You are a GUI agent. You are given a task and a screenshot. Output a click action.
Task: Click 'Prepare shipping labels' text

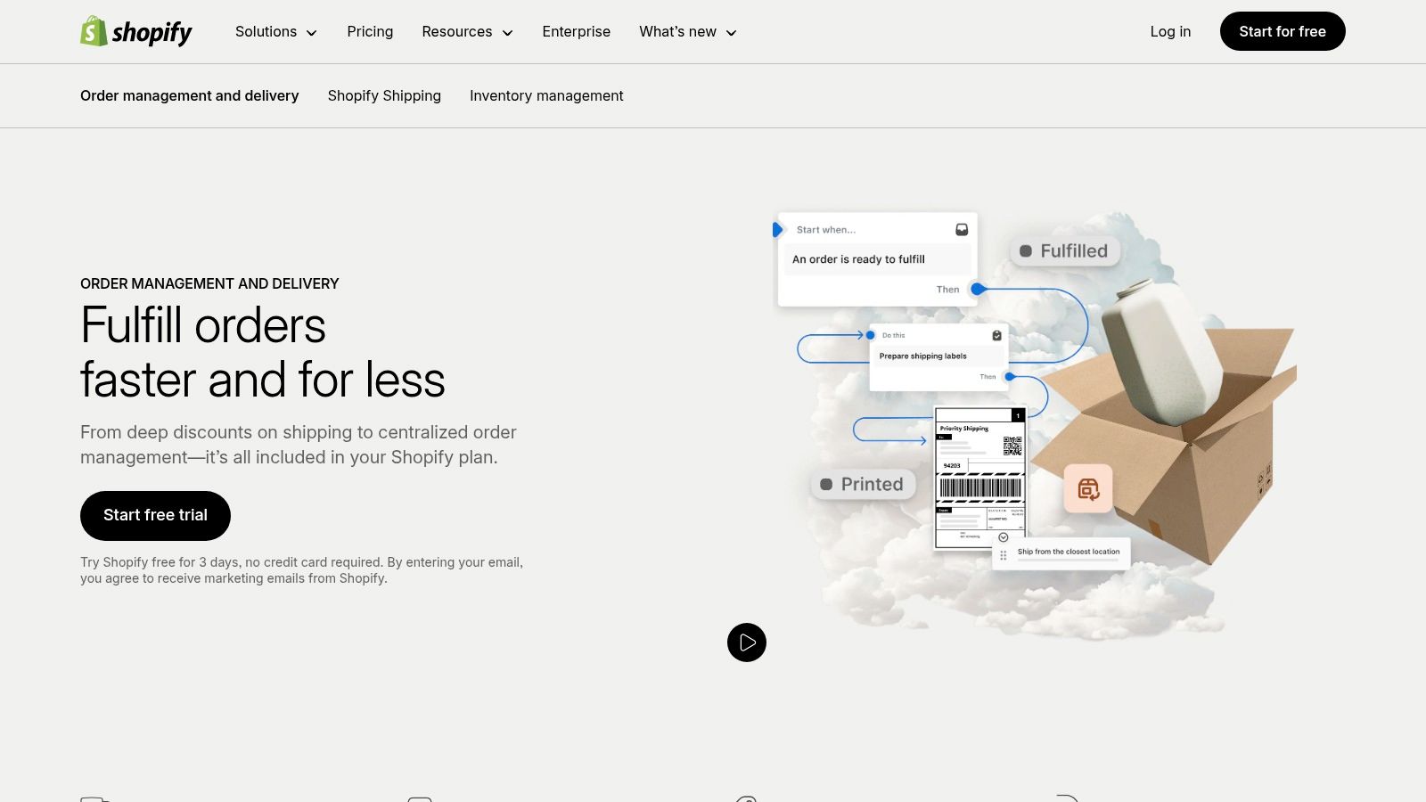tap(922, 356)
